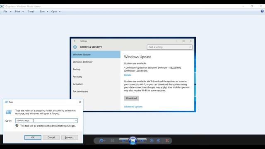265x149 pixels.
Task: Close the Windows Photo Viewer window
Action: (x=261, y=6)
